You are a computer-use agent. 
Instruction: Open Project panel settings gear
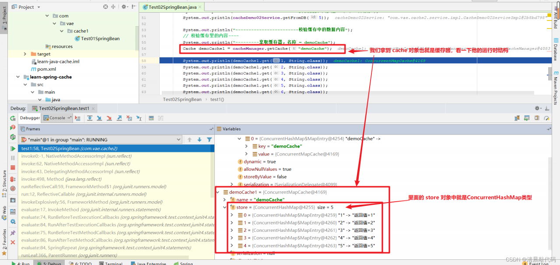(124, 7)
